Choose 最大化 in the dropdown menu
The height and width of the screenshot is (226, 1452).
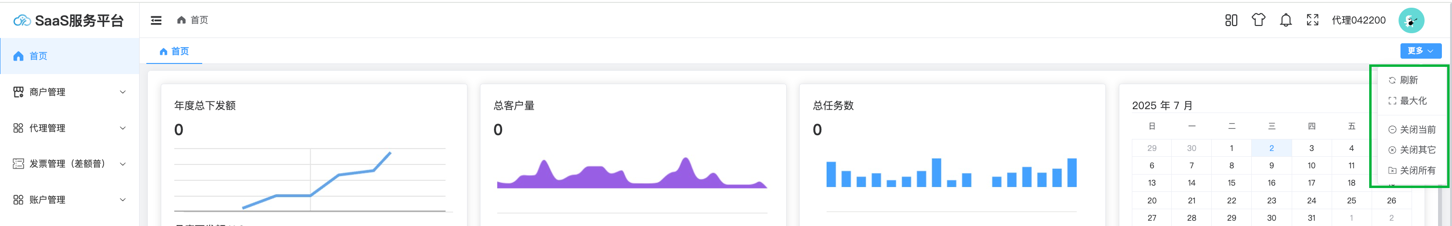(x=1413, y=101)
